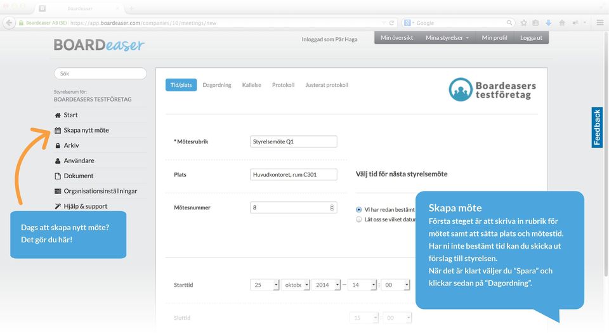Click the Plats field 'Huvudkontoret, rum C301'
This screenshot has height=333, width=609.
pyautogui.click(x=294, y=174)
